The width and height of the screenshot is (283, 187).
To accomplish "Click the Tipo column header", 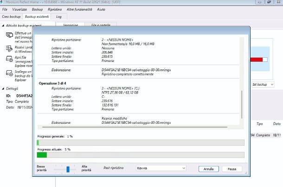I will 259,124.
